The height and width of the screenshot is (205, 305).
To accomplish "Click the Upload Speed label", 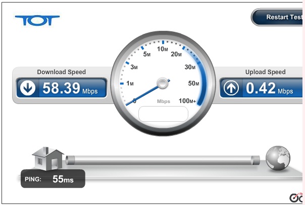I will pyautogui.click(x=266, y=72).
